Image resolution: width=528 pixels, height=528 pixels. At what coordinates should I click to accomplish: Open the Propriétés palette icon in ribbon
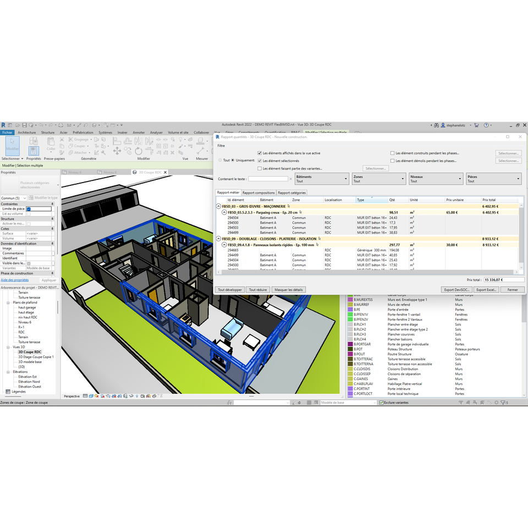tap(34, 151)
